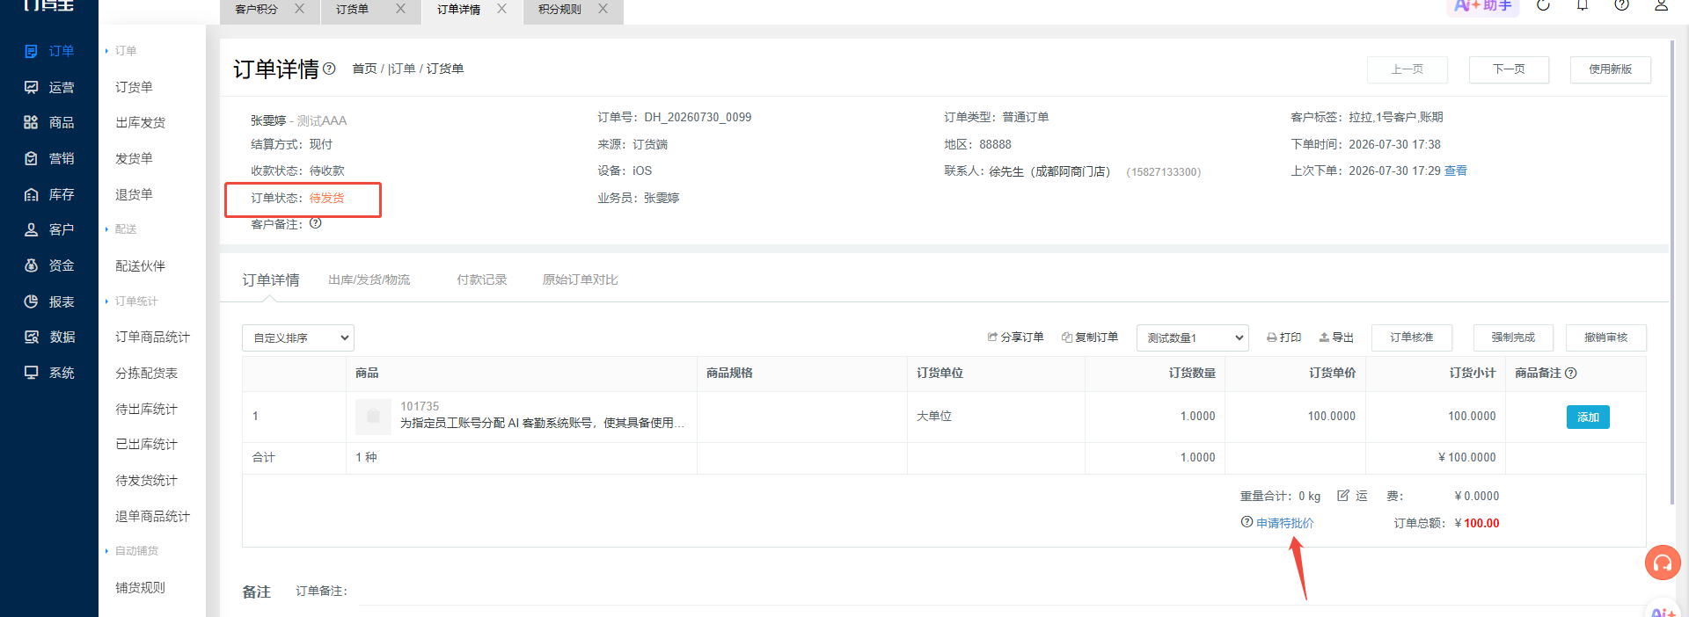1689x617 pixels.
Task: Switch to the 客户积分 top tab
Action: click(x=256, y=9)
